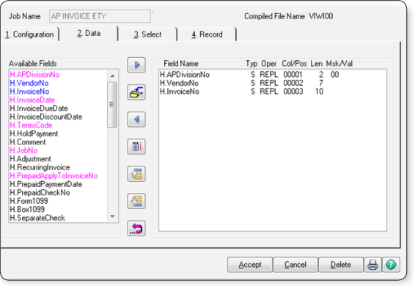Click the Available Fields scrollbar down arrow
Screen dimensions: 415x286
(x=112, y=216)
